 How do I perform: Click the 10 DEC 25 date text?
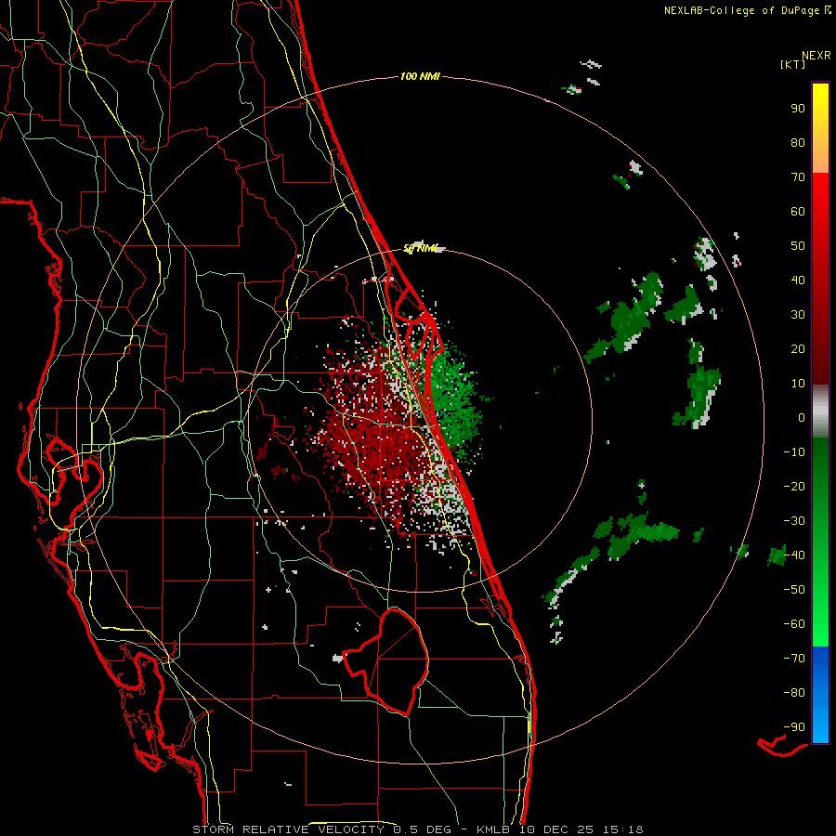(556, 829)
